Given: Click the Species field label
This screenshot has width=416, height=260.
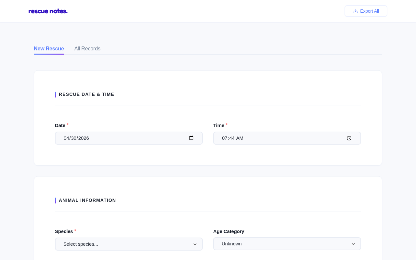Looking at the screenshot, I should pos(64,231).
